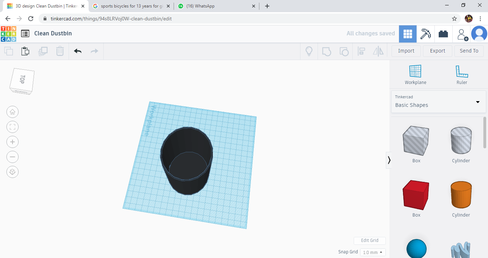Screen dimensions: 488x258
Task: Click the TOP face of view cube
Action: [x=23, y=79]
